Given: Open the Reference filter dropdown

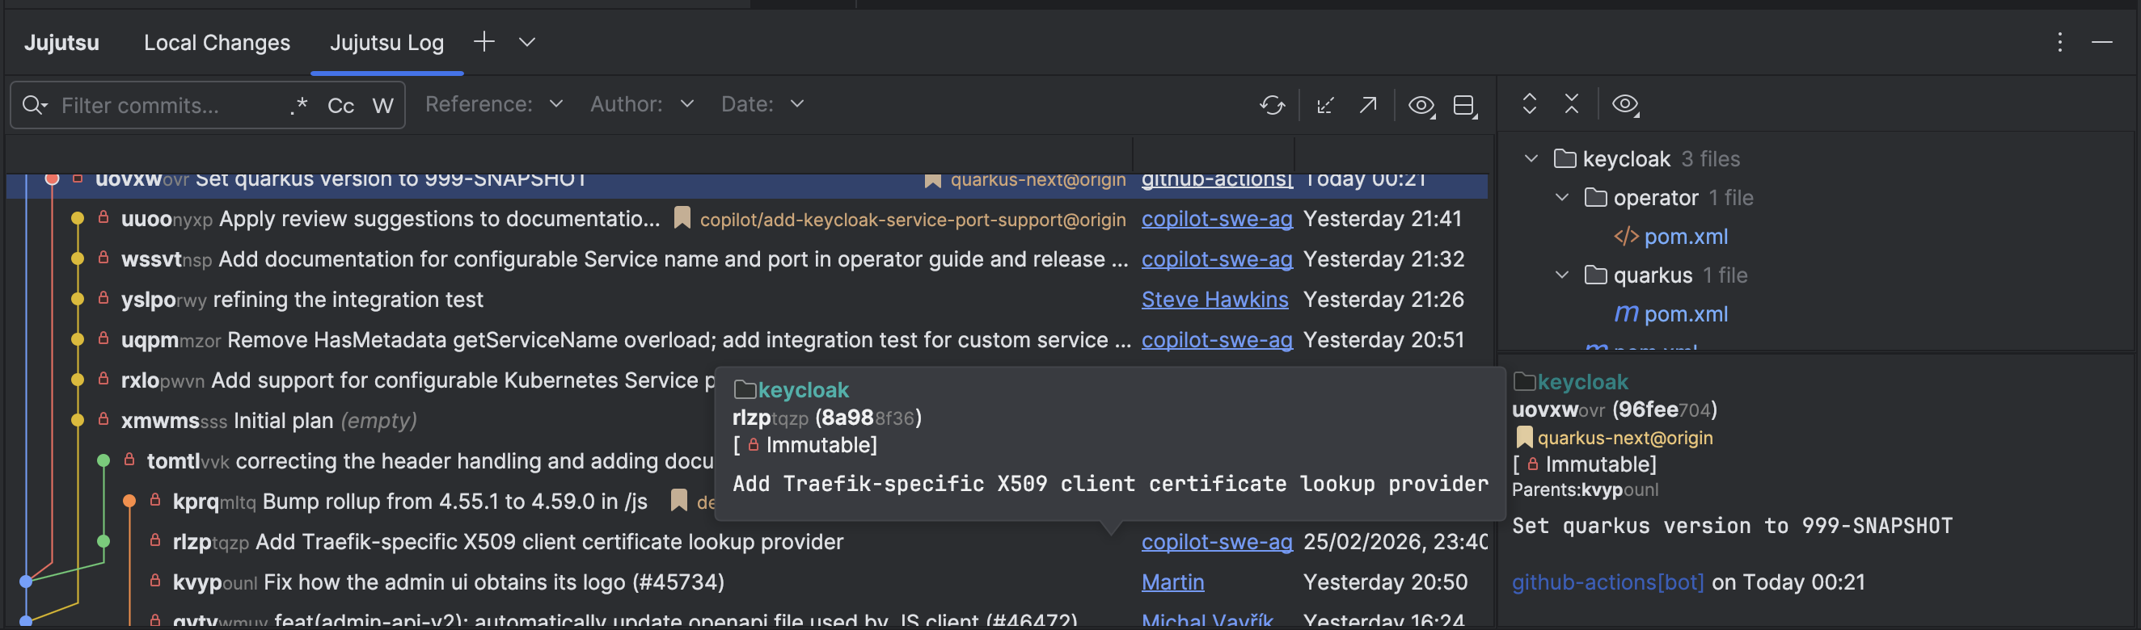Looking at the screenshot, I should point(495,103).
